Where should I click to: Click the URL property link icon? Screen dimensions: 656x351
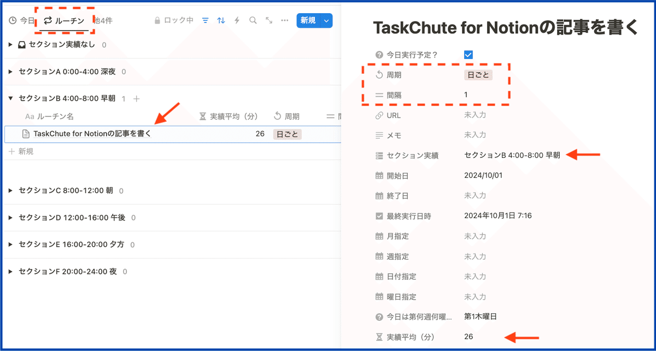click(x=379, y=115)
